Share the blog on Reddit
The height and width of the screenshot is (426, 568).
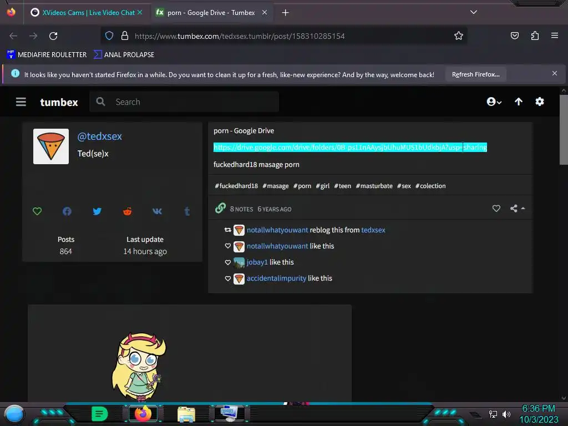pos(127,211)
